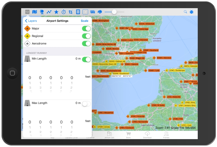Click the white Aerodrome icon
Screen dimensions: 217x147
(x=27, y=43)
